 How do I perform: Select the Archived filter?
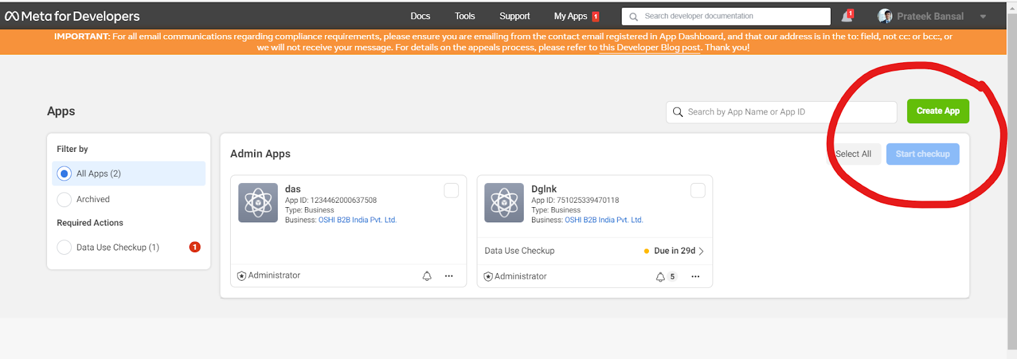pos(128,200)
